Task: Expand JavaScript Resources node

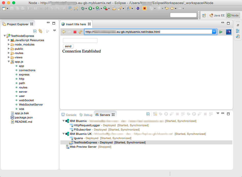Action: coord(9,40)
